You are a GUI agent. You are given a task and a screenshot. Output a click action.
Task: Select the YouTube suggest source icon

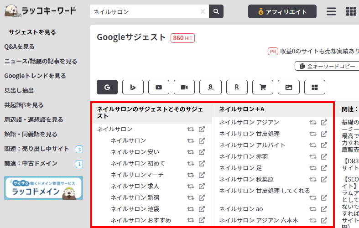click(x=159, y=87)
